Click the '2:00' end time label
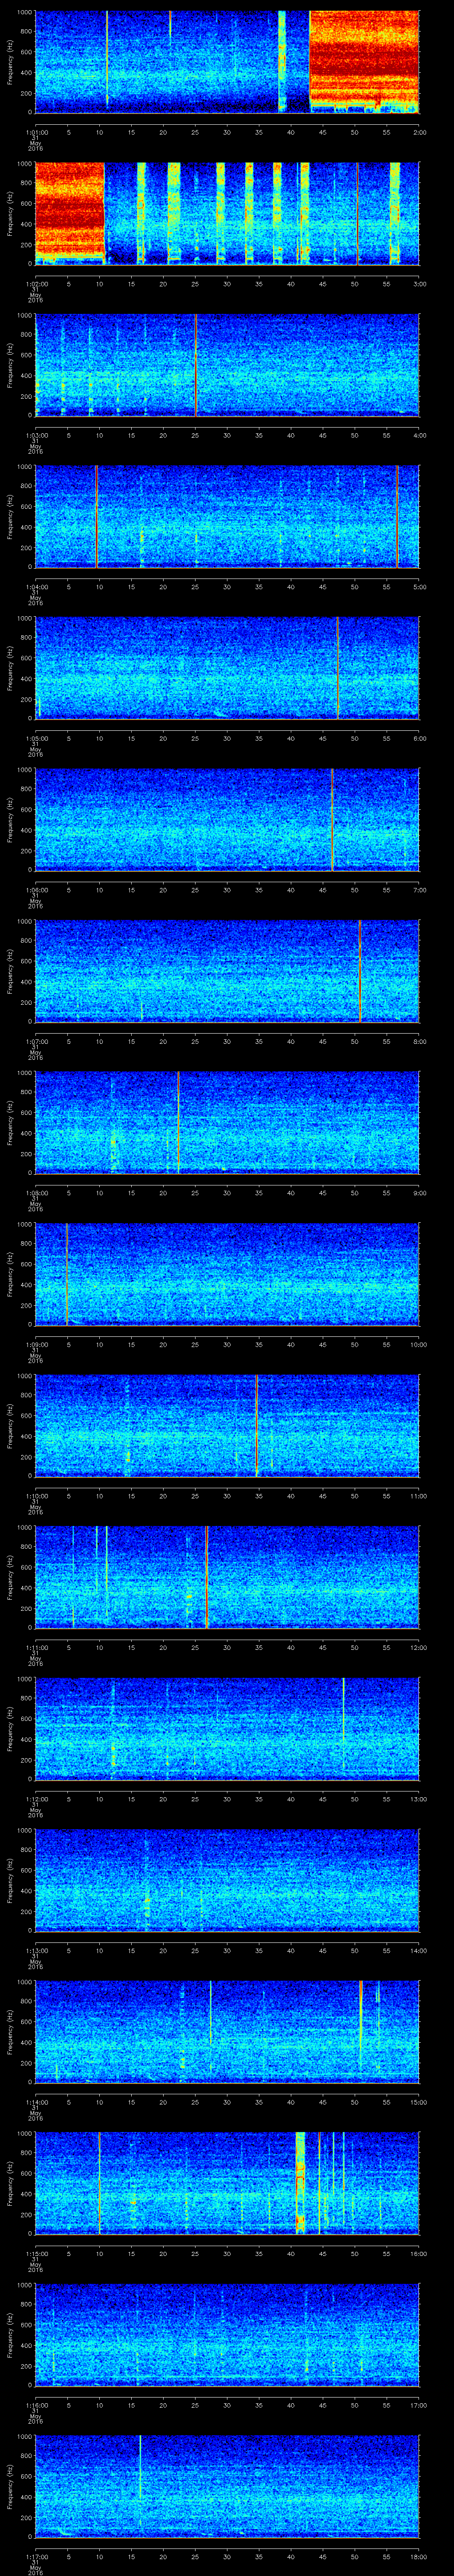The height and width of the screenshot is (2576, 454). tap(419, 132)
